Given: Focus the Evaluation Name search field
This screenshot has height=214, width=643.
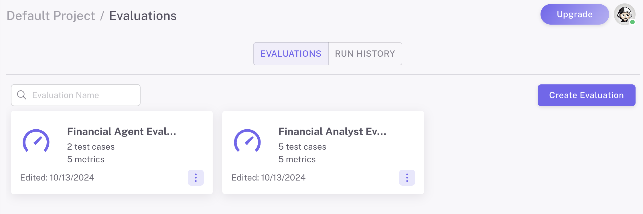Looking at the screenshot, I should click(83, 95).
